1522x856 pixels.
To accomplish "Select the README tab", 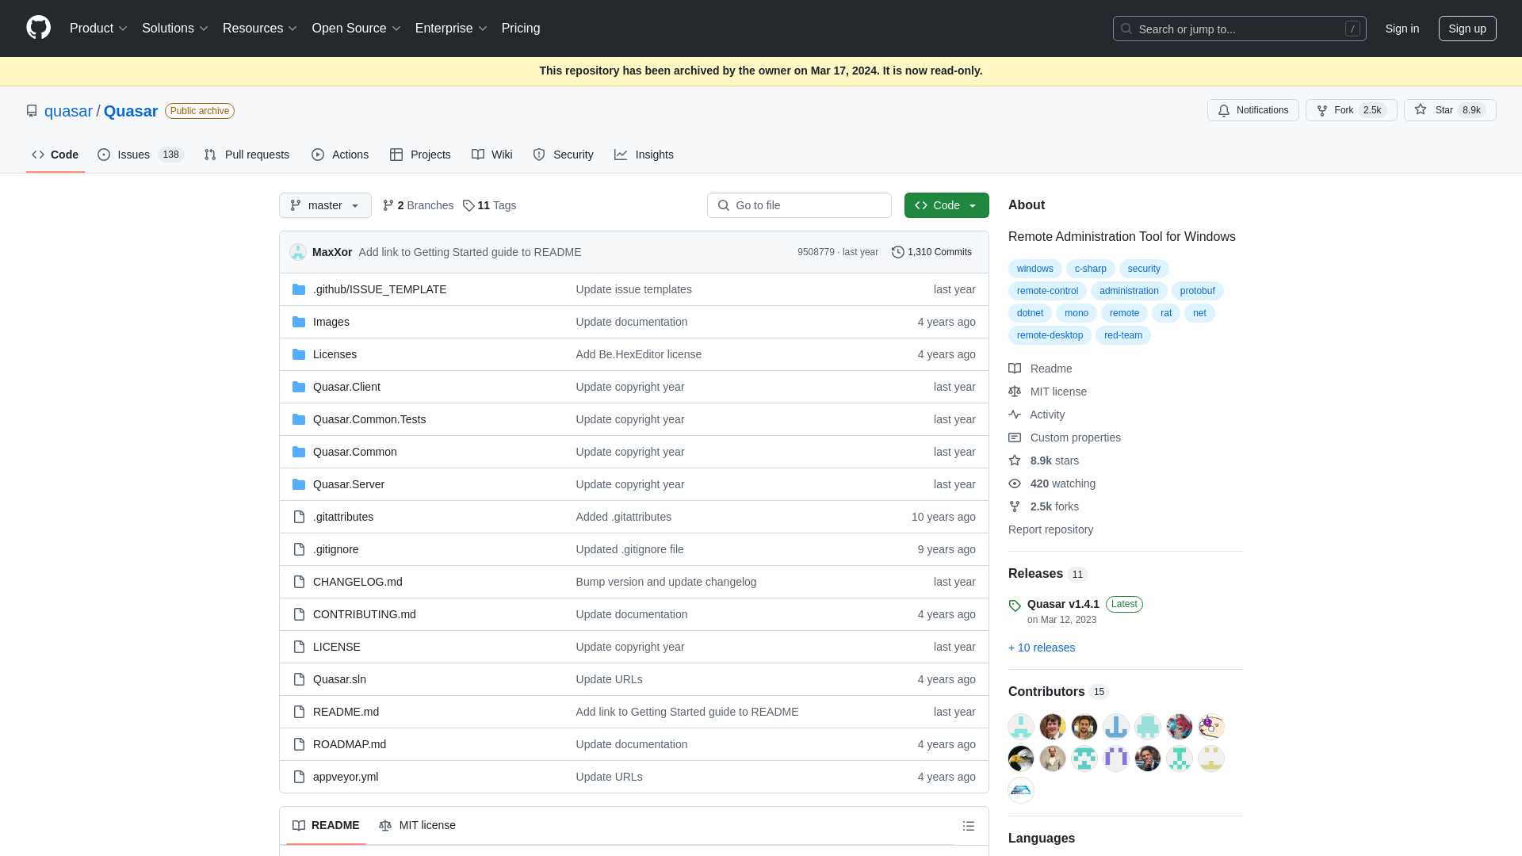I will pos(326,826).
